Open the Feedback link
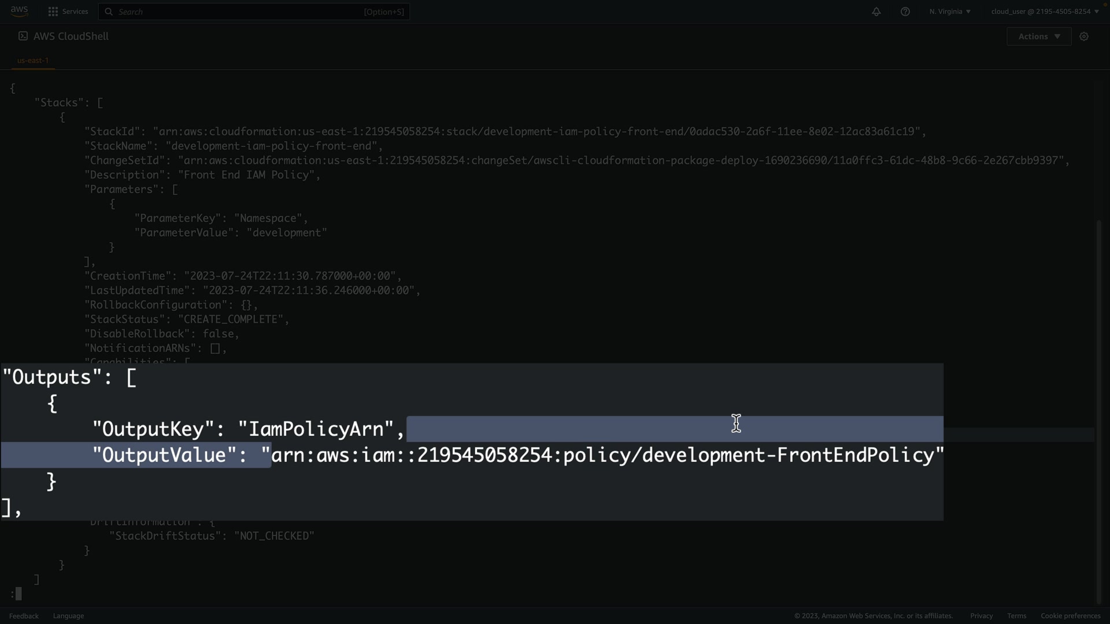Image resolution: width=1110 pixels, height=624 pixels. click(x=24, y=616)
